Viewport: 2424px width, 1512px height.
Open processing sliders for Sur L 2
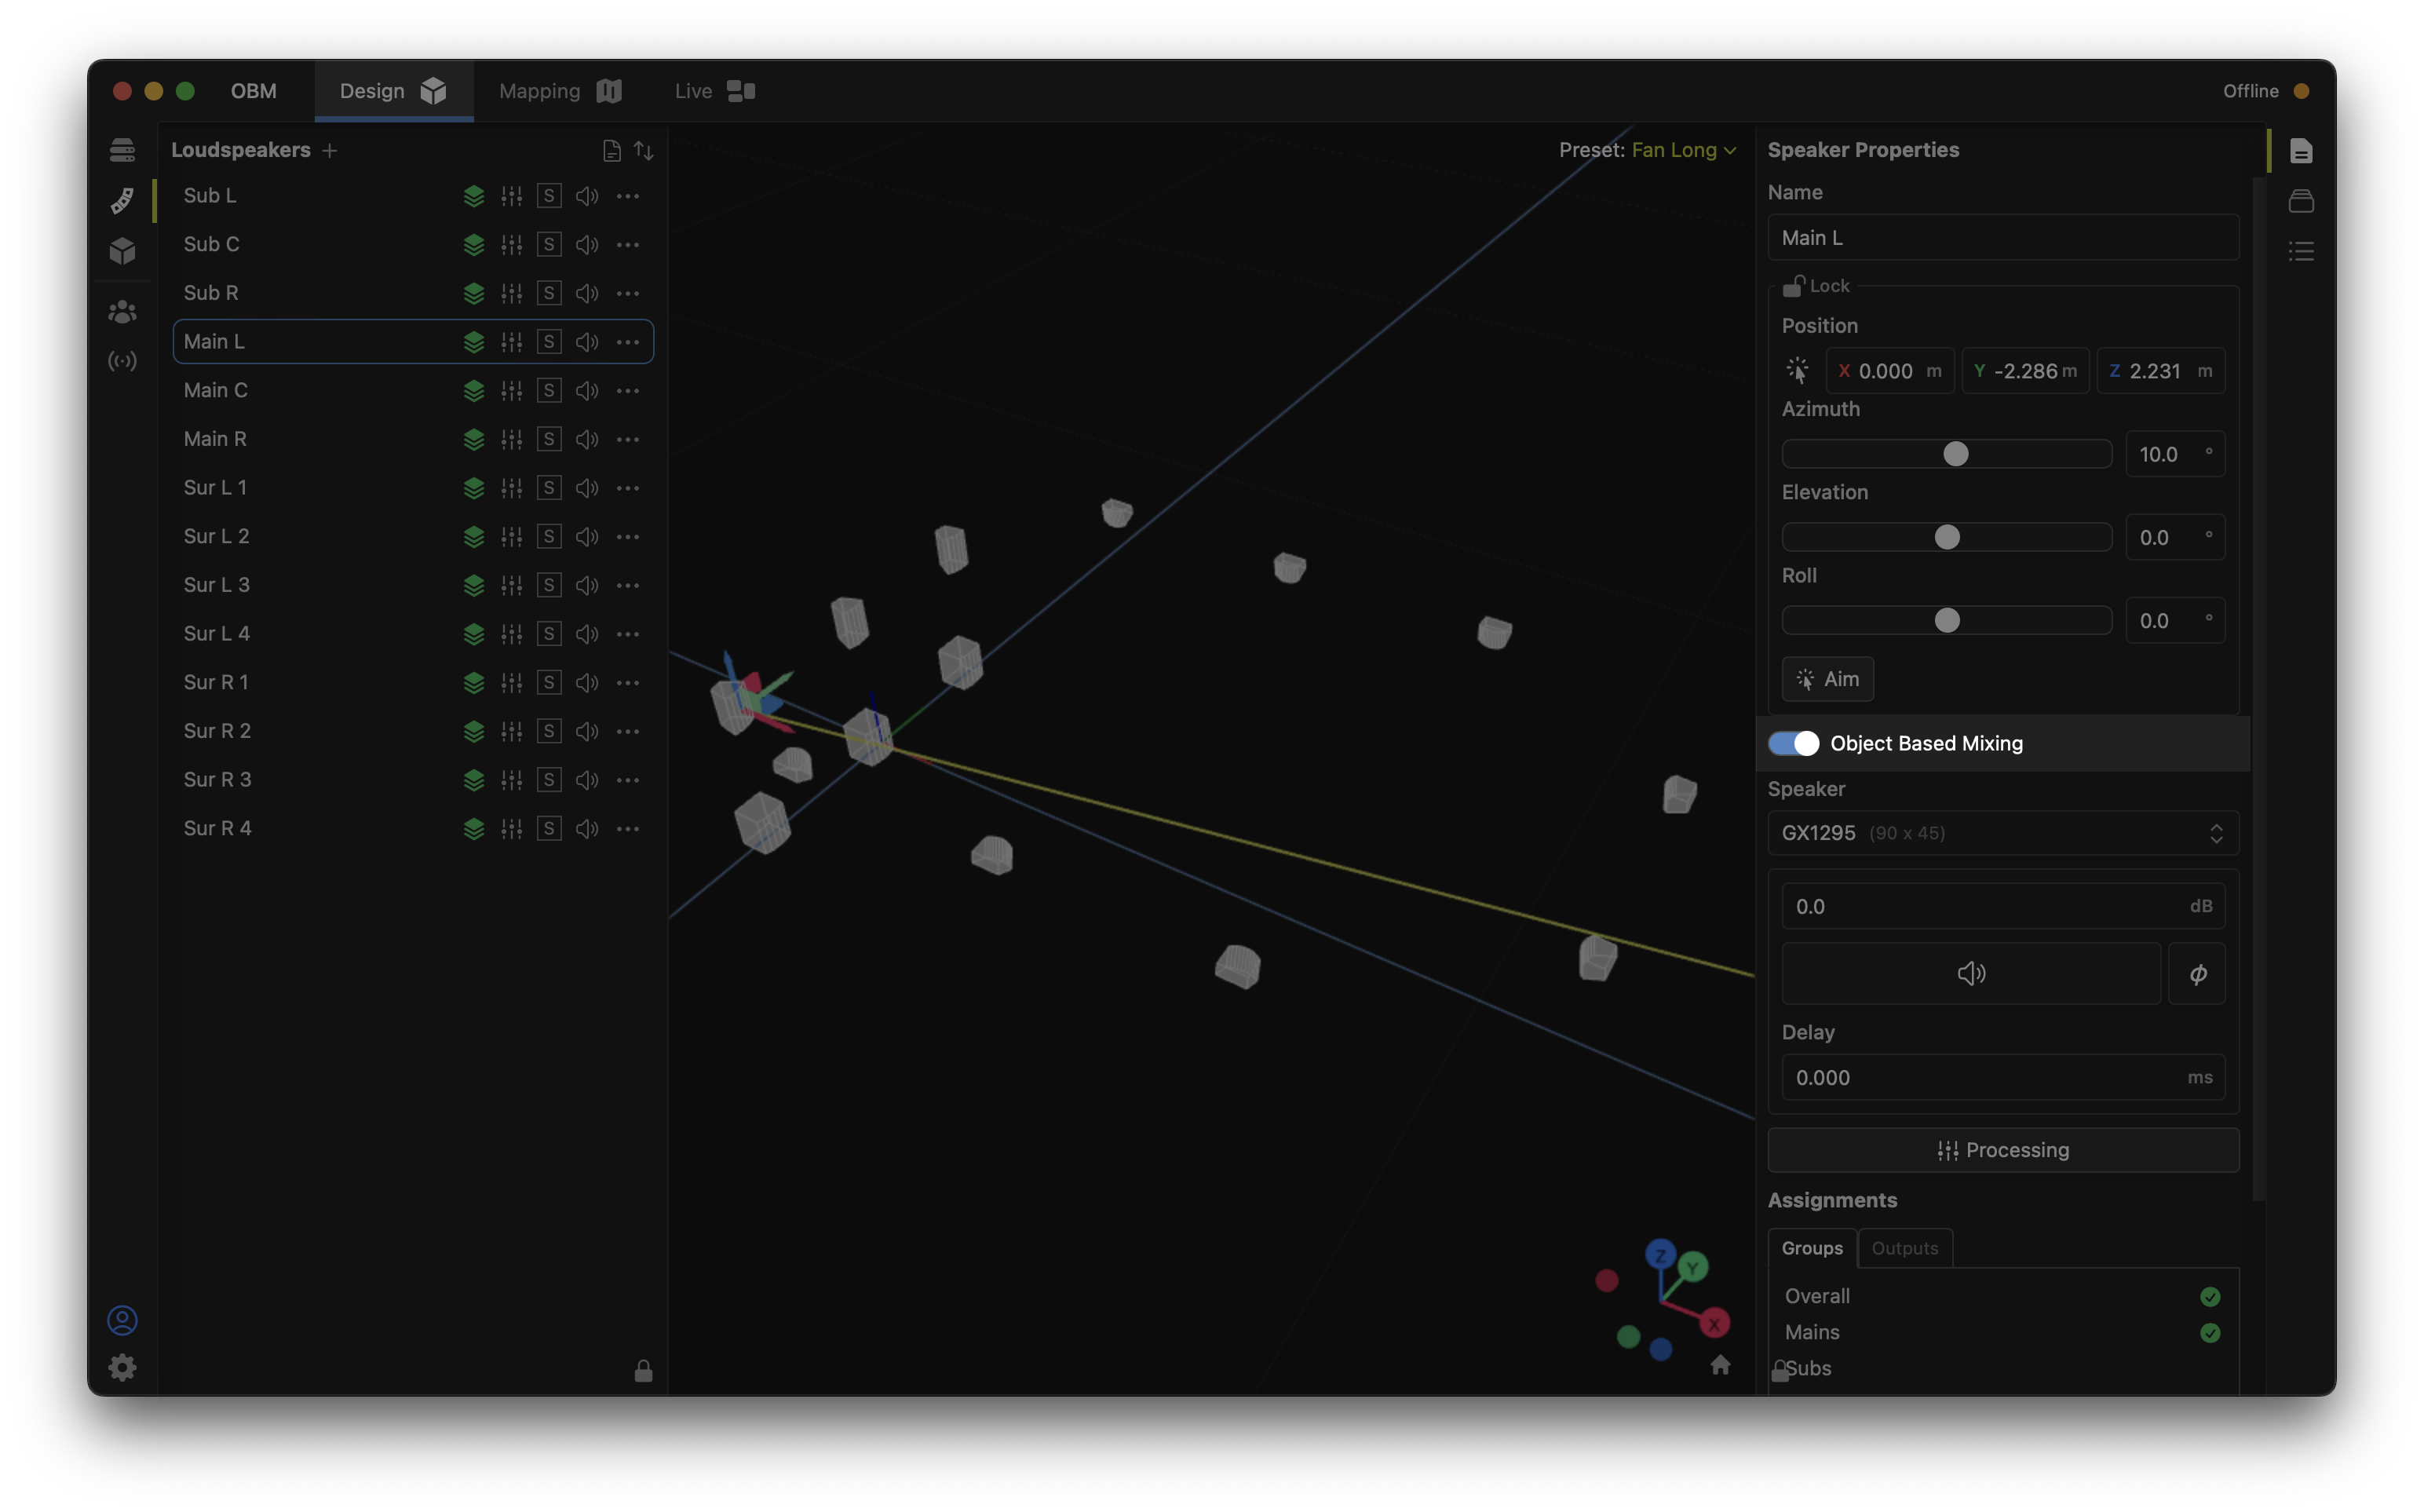(x=512, y=537)
